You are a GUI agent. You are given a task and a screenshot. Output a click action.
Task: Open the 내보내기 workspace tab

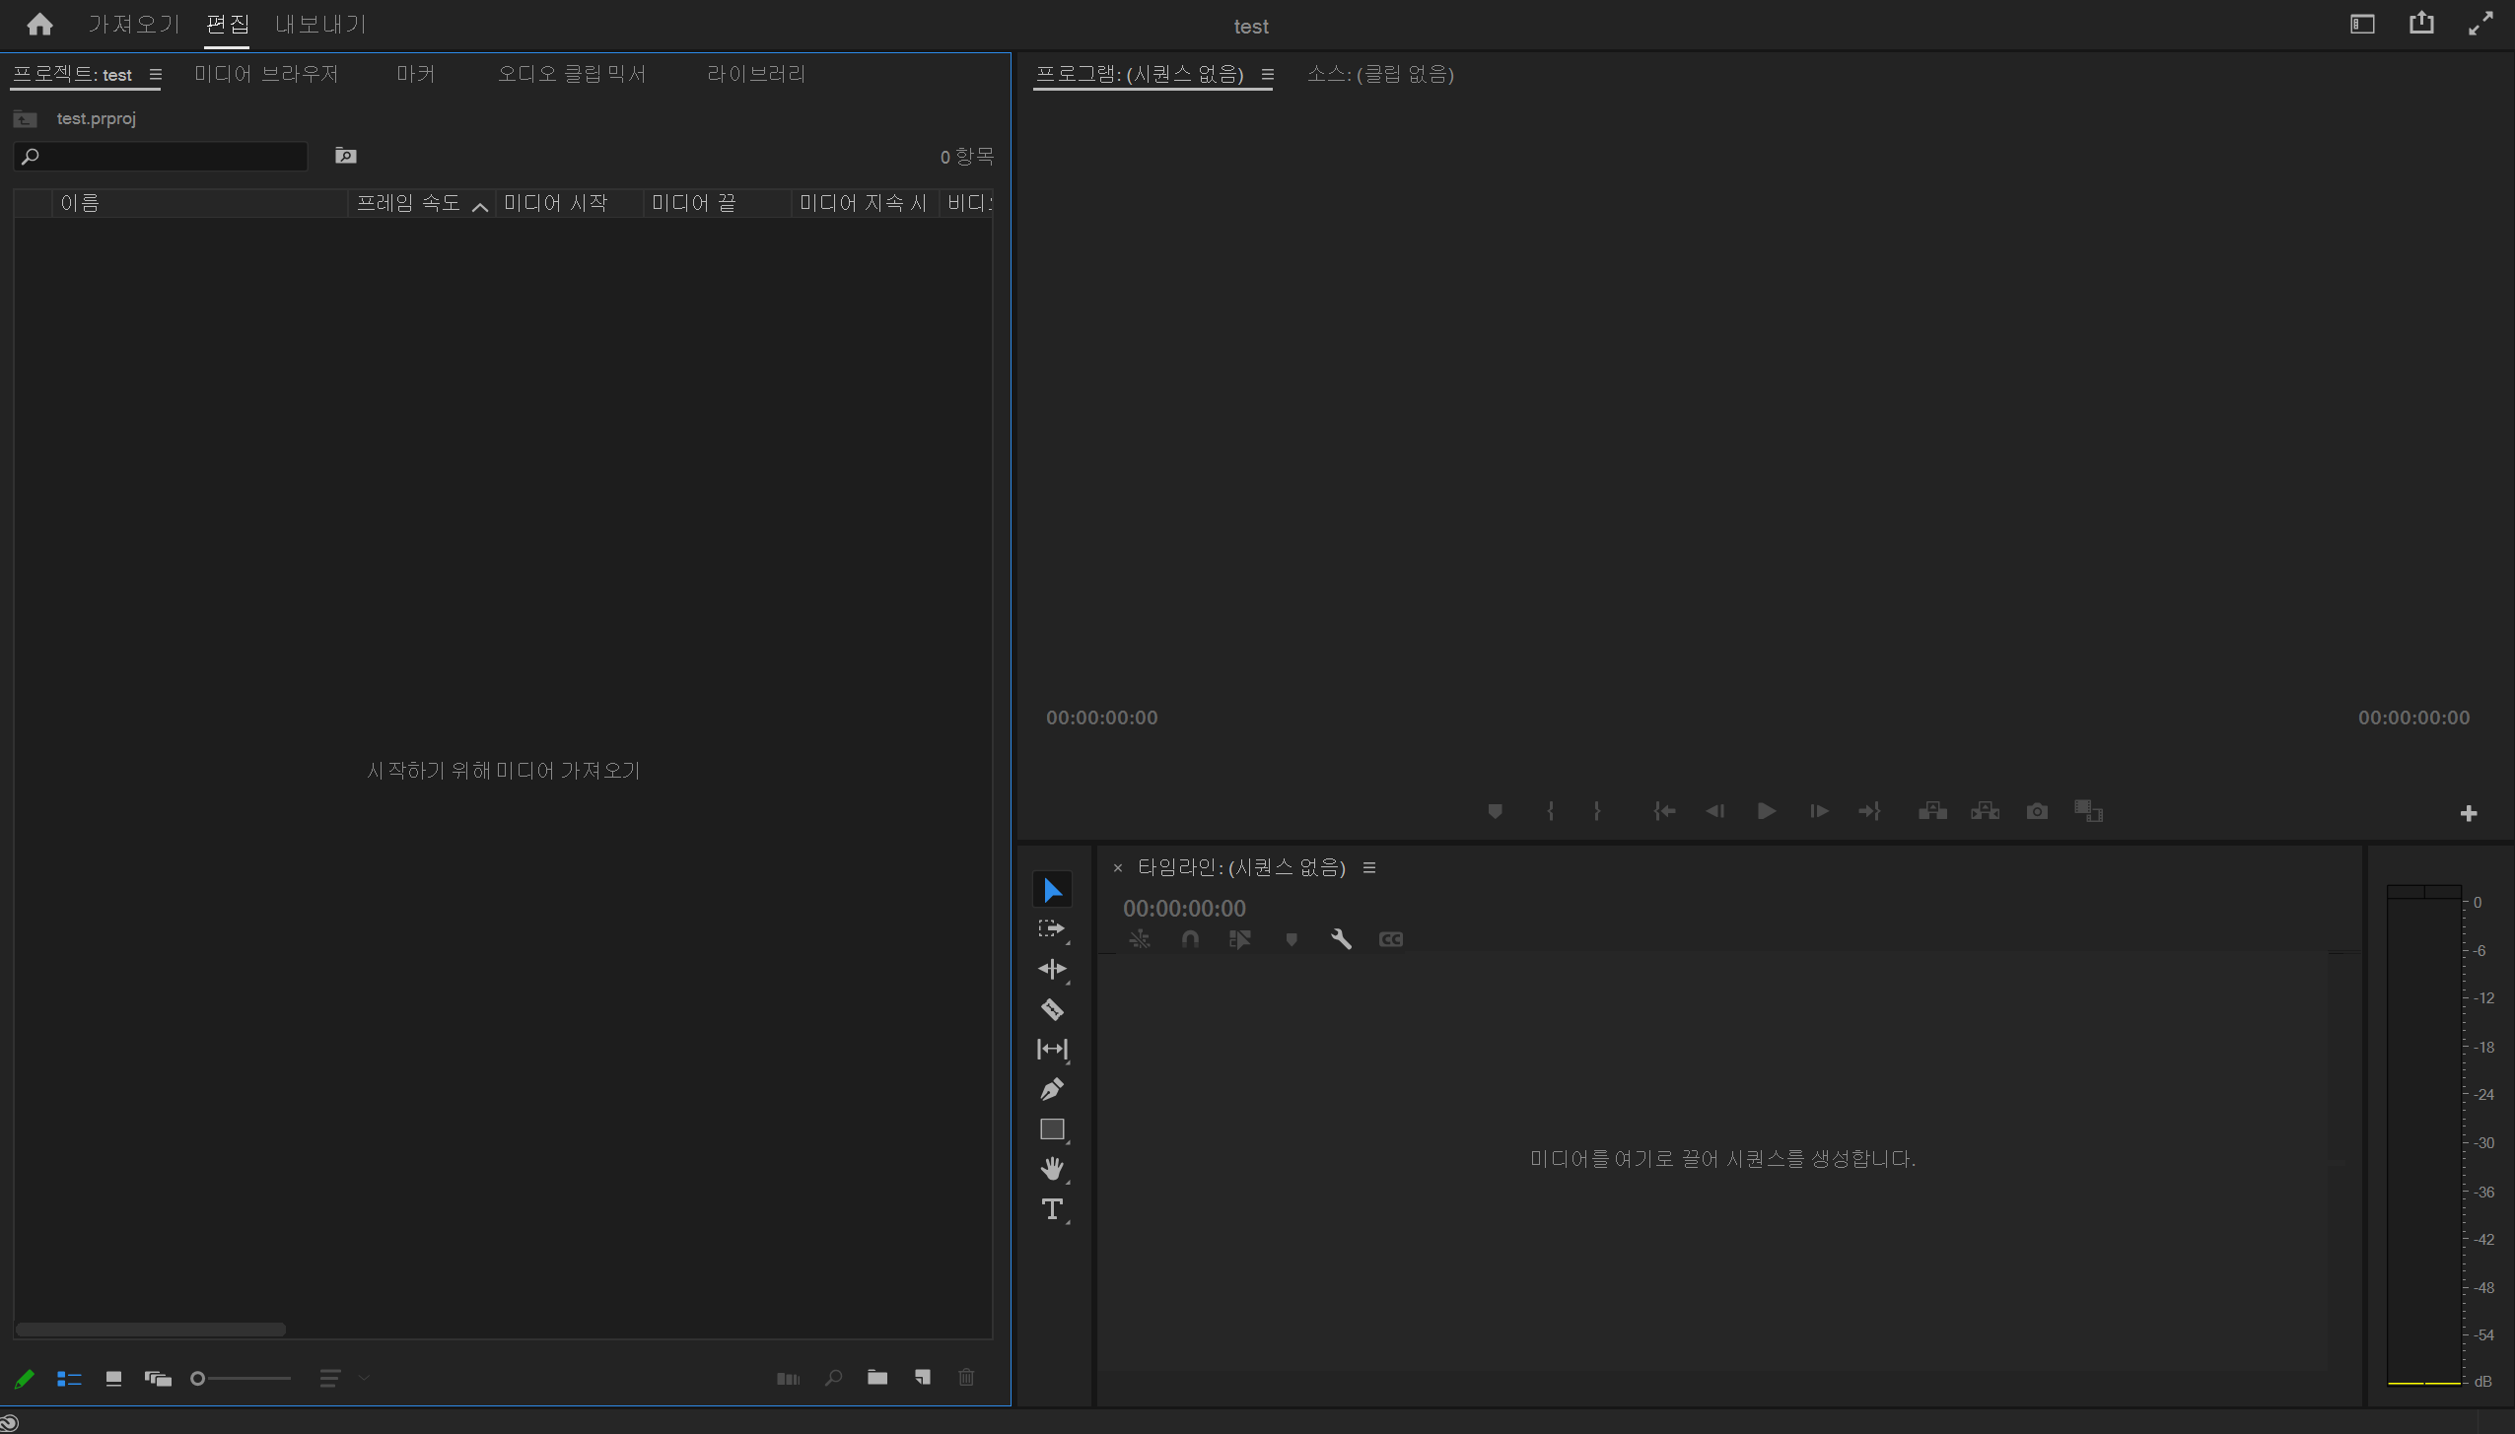320,25
